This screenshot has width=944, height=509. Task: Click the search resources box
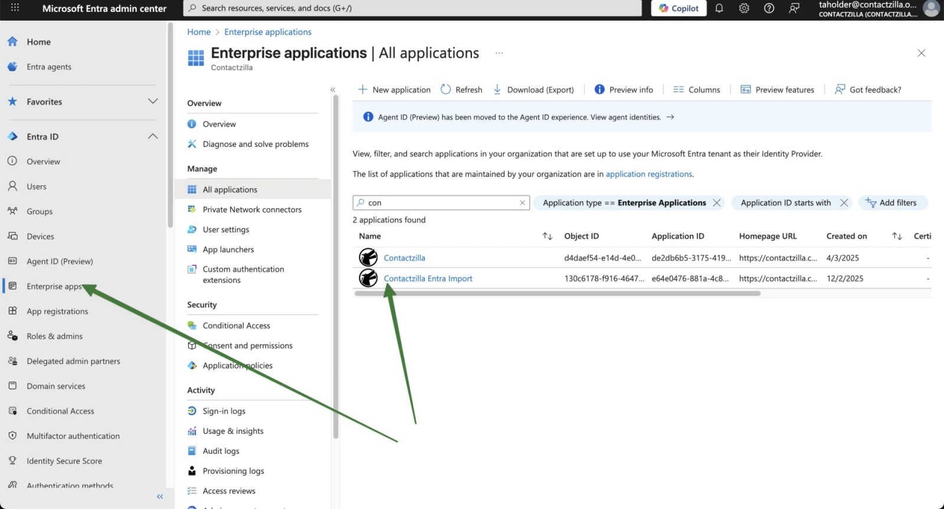[412, 8]
